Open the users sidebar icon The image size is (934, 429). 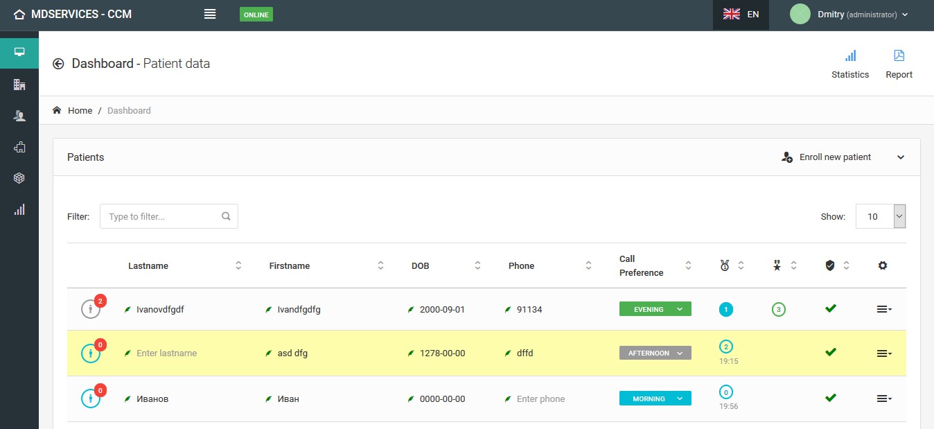pos(19,116)
